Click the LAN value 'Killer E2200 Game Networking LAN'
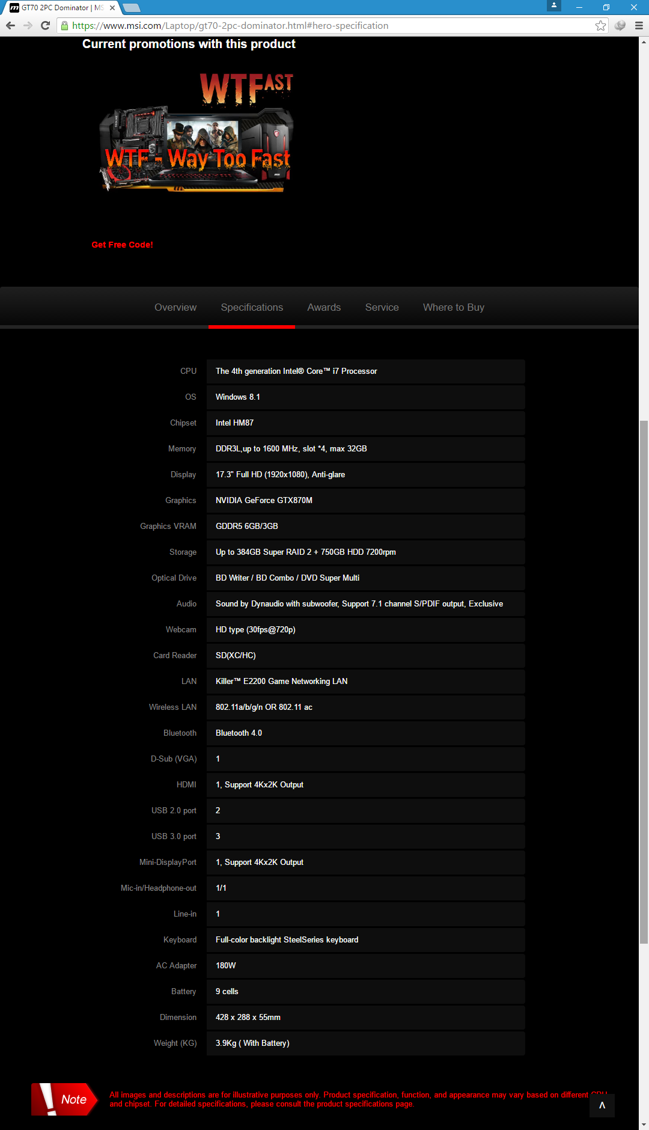This screenshot has width=649, height=1130. (x=281, y=682)
